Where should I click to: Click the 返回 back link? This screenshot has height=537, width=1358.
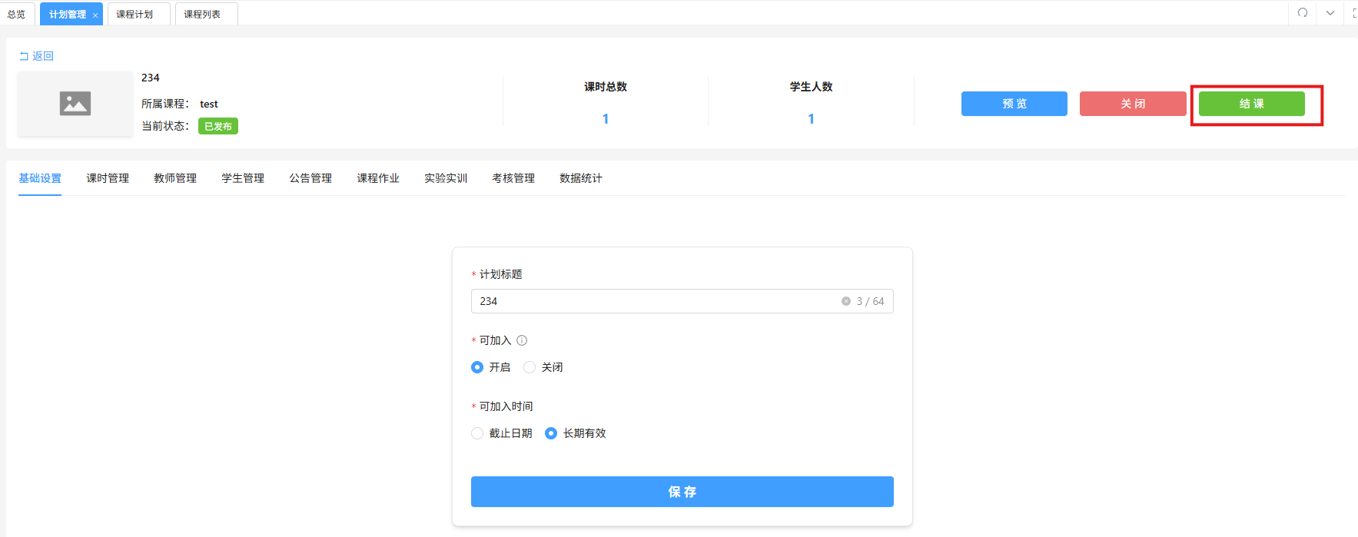coord(36,56)
